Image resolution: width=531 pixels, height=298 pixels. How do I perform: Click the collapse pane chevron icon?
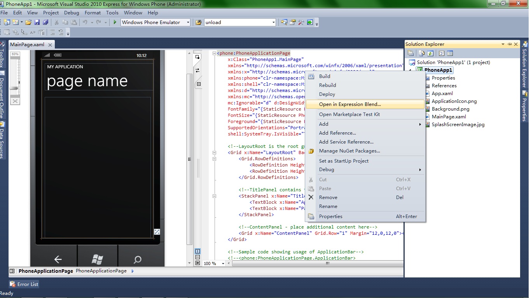(197, 263)
